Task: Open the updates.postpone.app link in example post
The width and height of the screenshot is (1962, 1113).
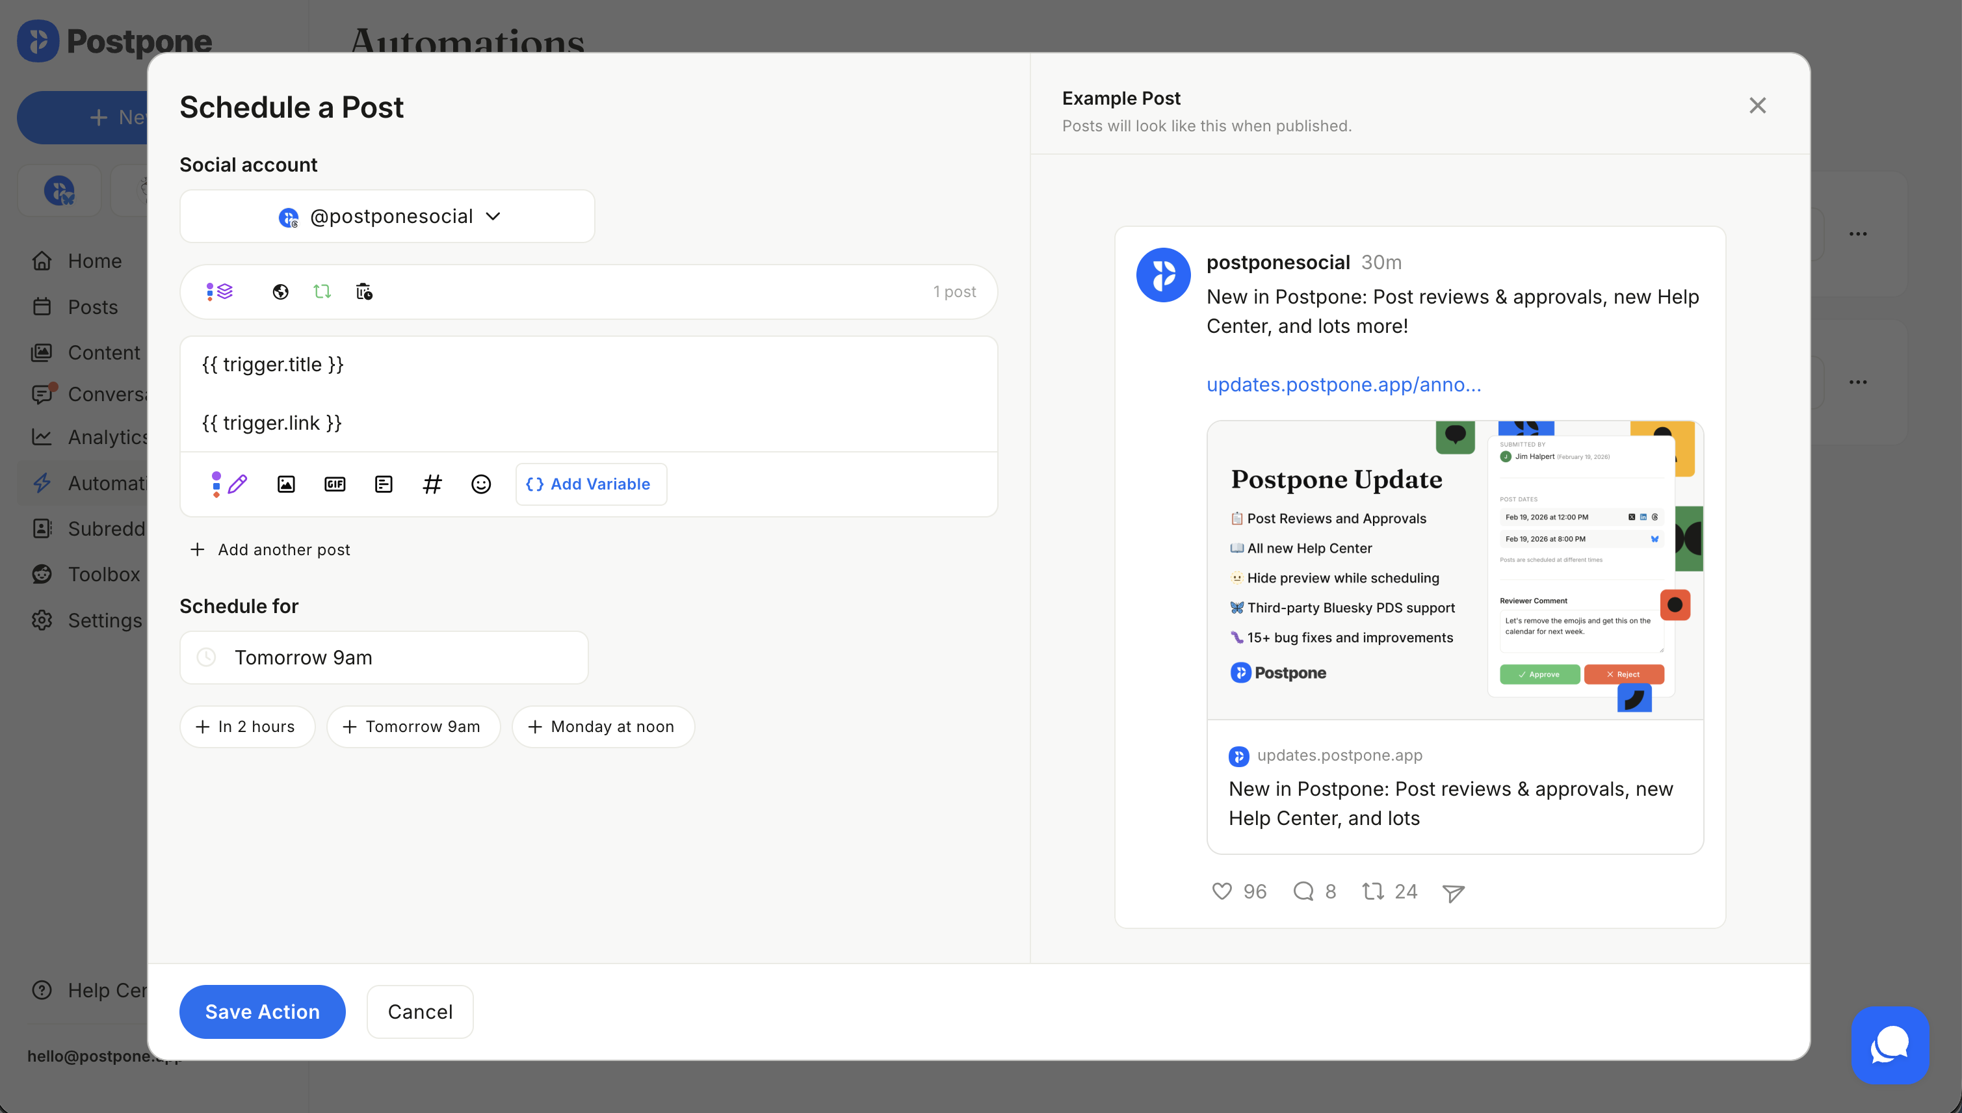Action: click(x=1343, y=384)
